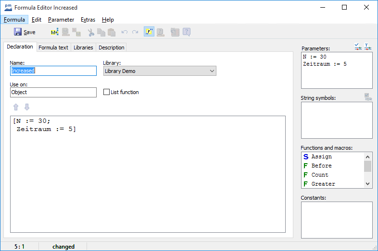Select the Greater function in list
Screen dimensions: 378x251
323,184
